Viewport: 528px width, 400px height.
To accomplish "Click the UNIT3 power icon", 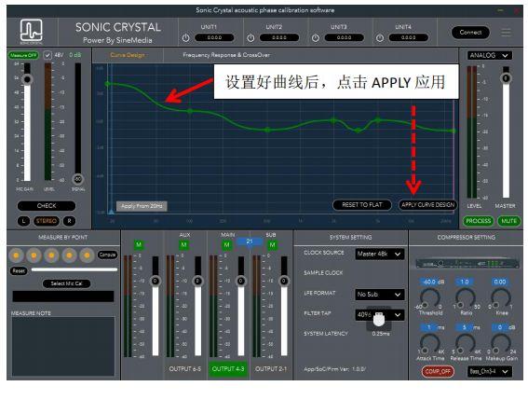I will coord(315,38).
